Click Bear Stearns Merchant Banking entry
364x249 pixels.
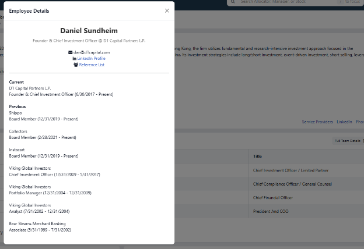pyautogui.click(x=37, y=223)
